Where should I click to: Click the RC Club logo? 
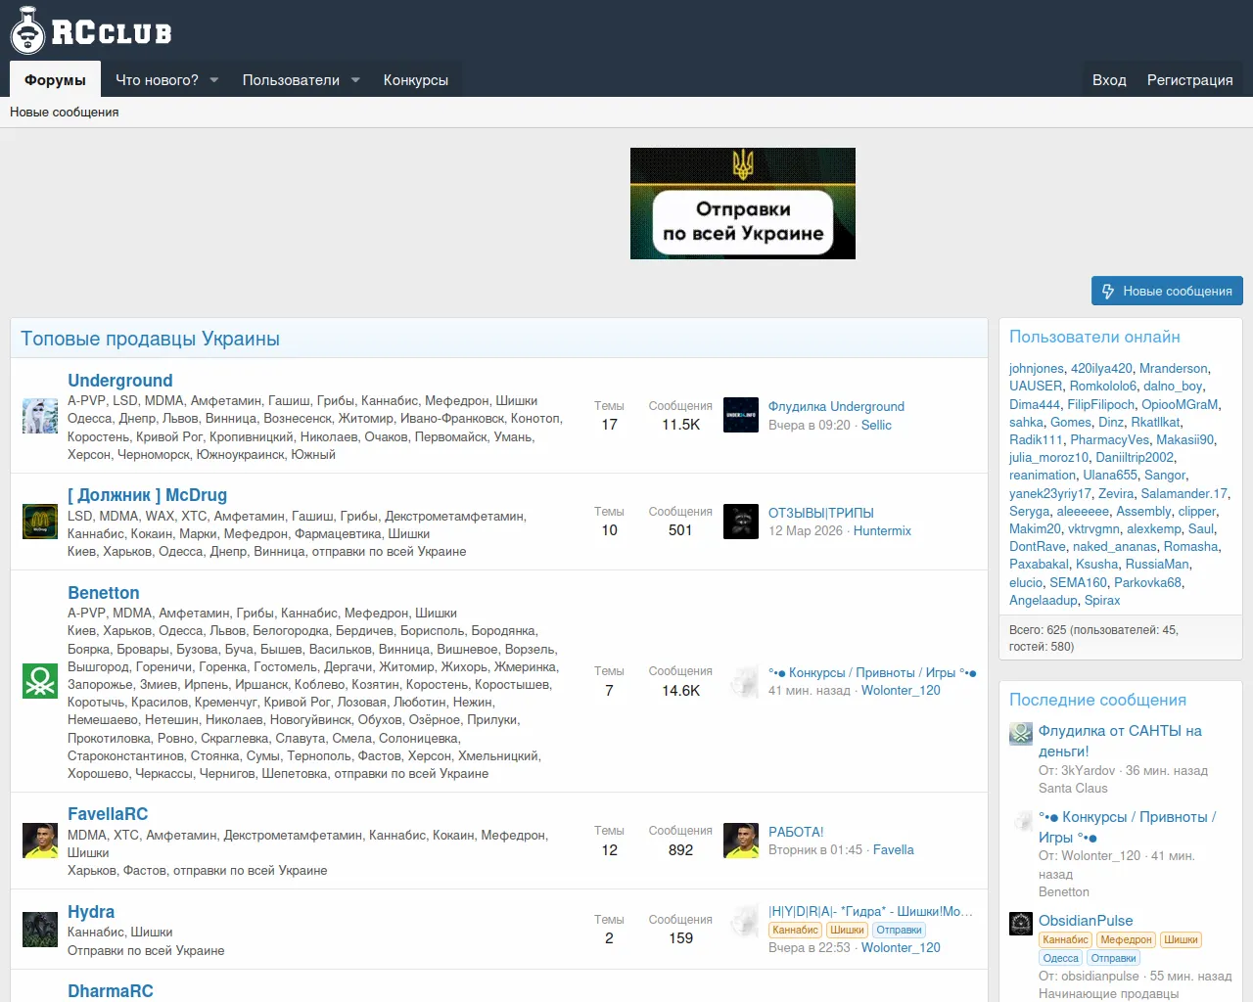click(91, 31)
